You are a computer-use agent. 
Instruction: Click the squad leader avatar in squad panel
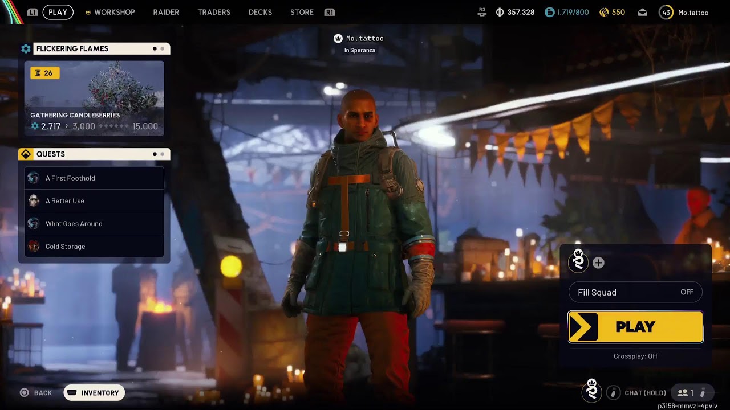(x=579, y=260)
